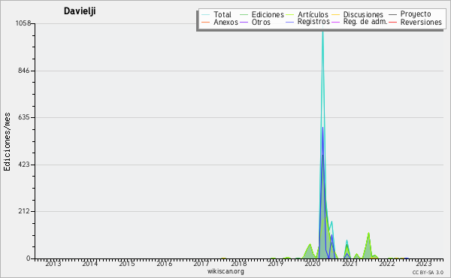451x278 pixels.
Task: Click the tallest cyan Total peak in 2020
Action: pyautogui.click(x=322, y=32)
